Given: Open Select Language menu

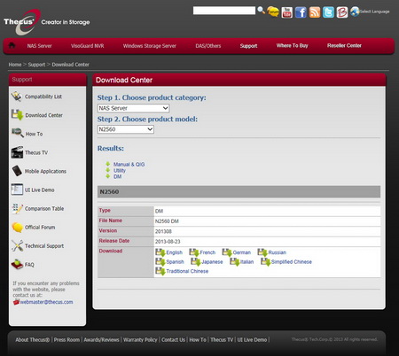Looking at the screenshot, I should (370, 12).
